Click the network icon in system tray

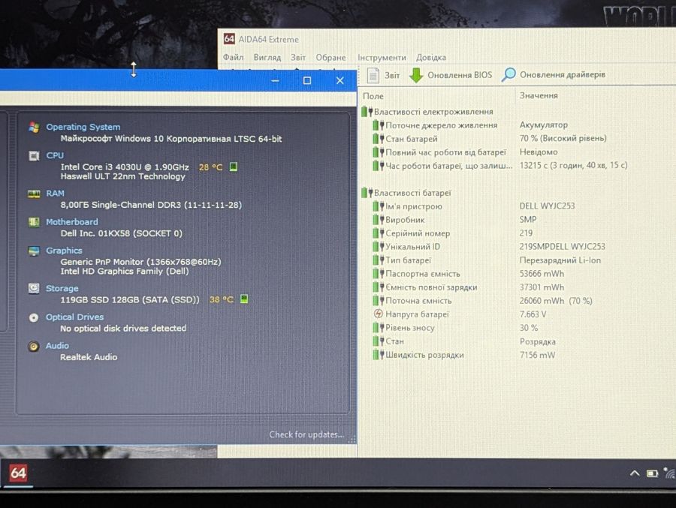(x=670, y=473)
